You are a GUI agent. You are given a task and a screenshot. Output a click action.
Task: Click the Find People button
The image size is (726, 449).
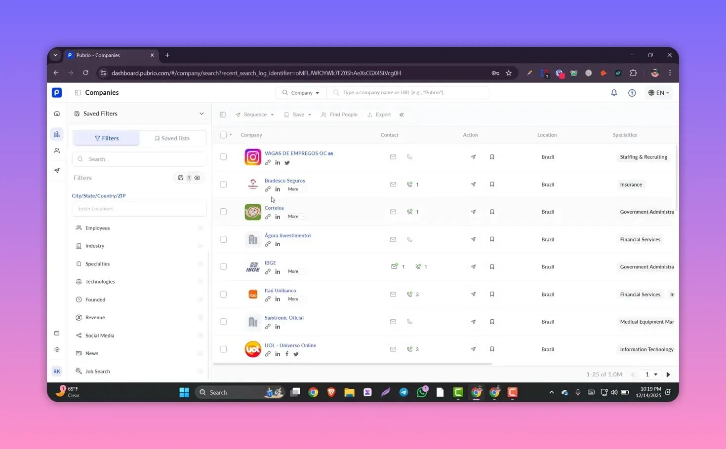[339, 115]
